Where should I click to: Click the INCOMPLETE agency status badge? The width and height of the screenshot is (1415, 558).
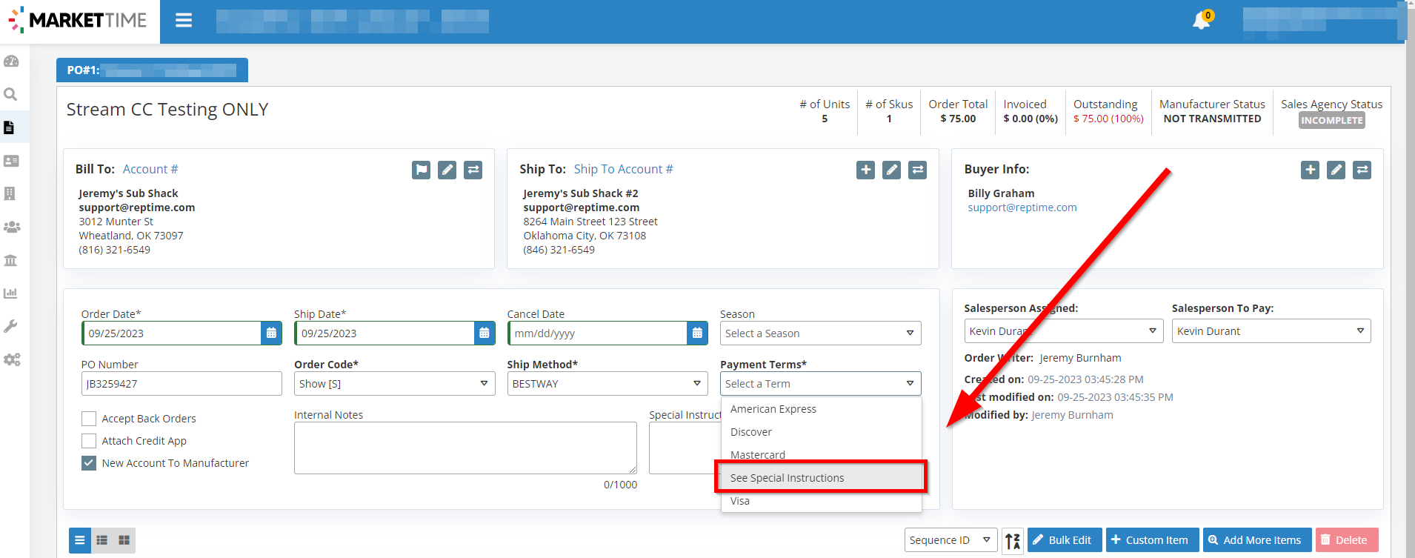[1331, 120]
